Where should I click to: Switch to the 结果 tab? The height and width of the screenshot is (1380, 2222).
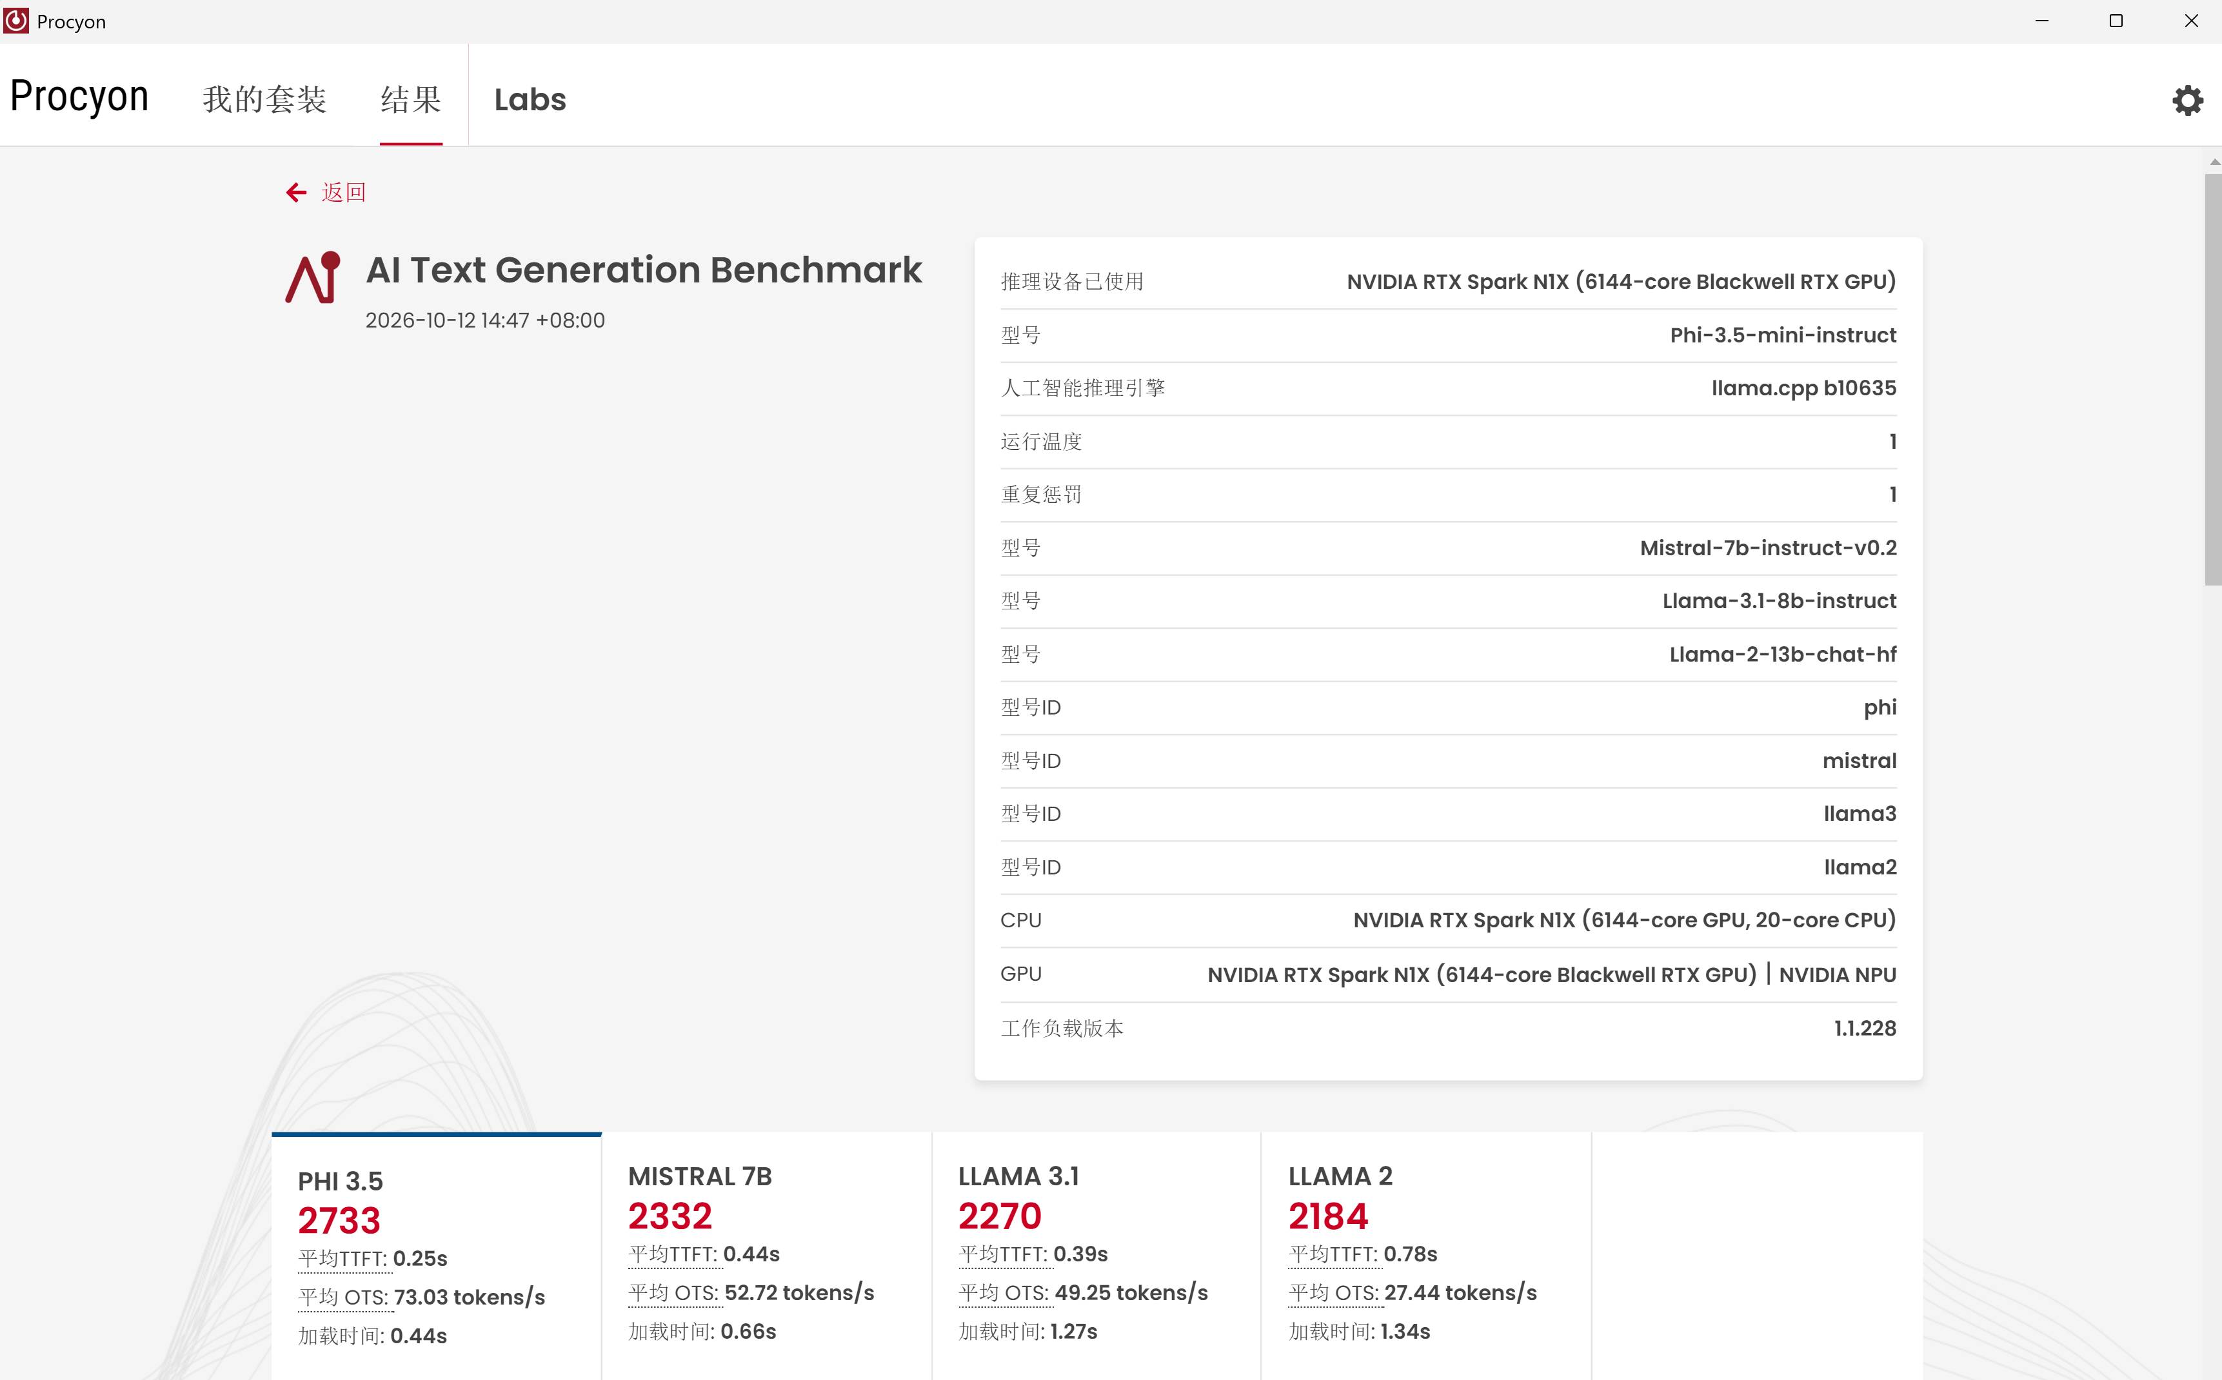pos(411,99)
